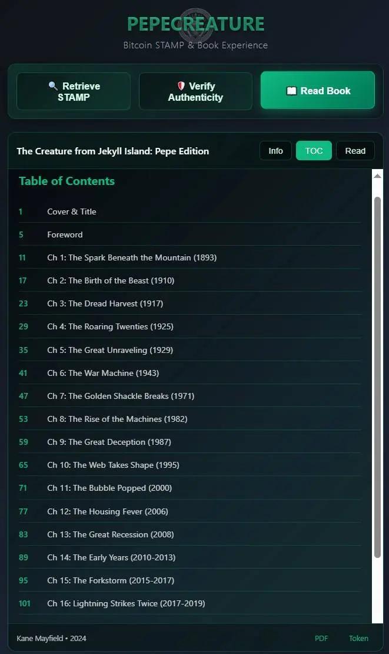Screen dimensions: 389x654
Task: Open the Token link in footer
Action: [x=358, y=638]
